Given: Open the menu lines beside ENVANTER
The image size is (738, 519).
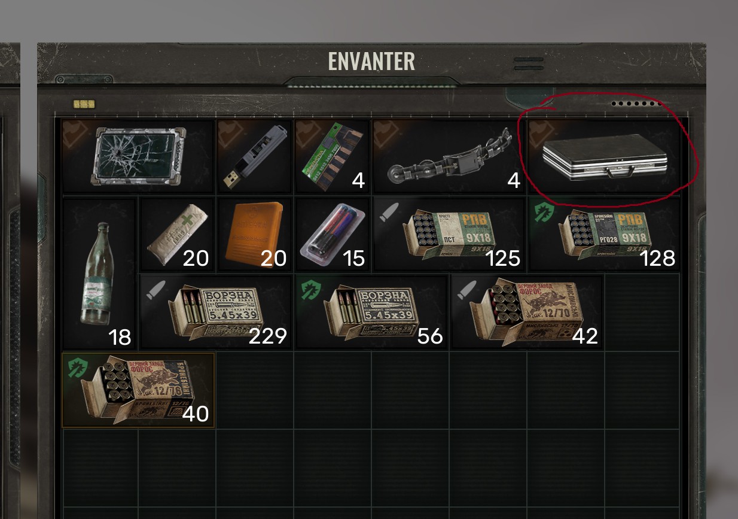Looking at the screenshot, I should pyautogui.click(x=529, y=63).
